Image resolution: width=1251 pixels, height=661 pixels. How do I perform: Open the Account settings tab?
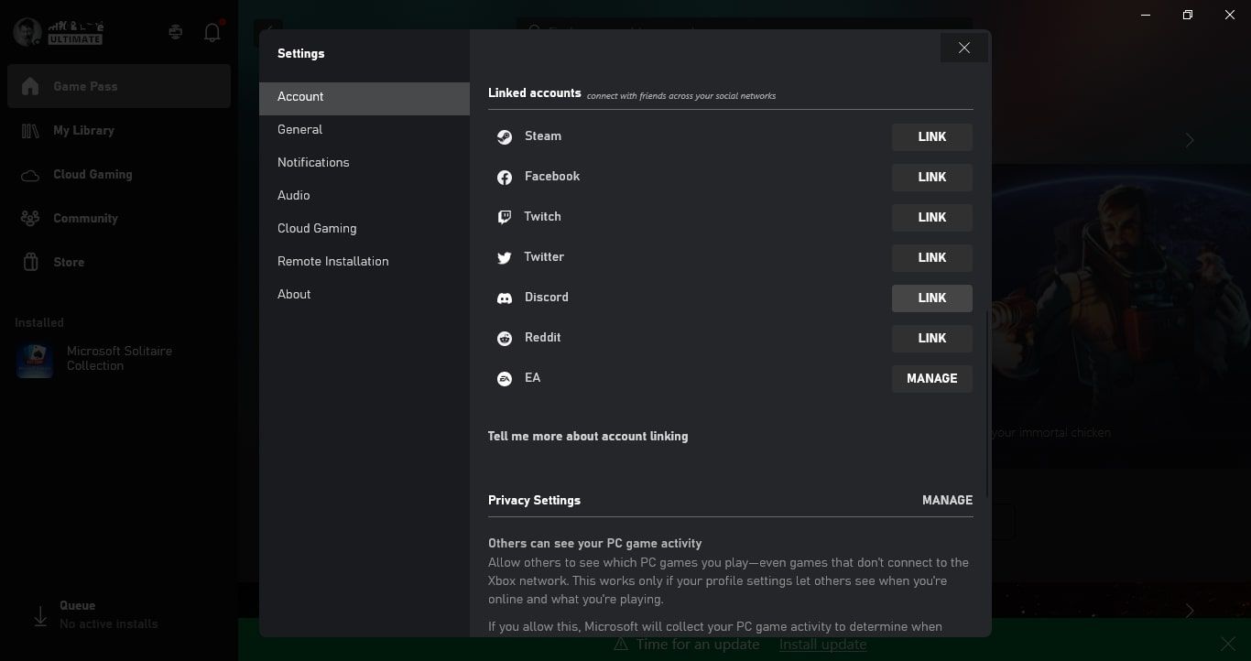[364, 97]
